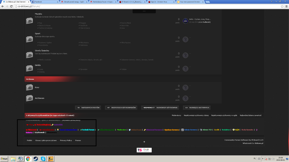
Task: Click Oznacz jako przeczytane link
Action: [x=46, y=140]
